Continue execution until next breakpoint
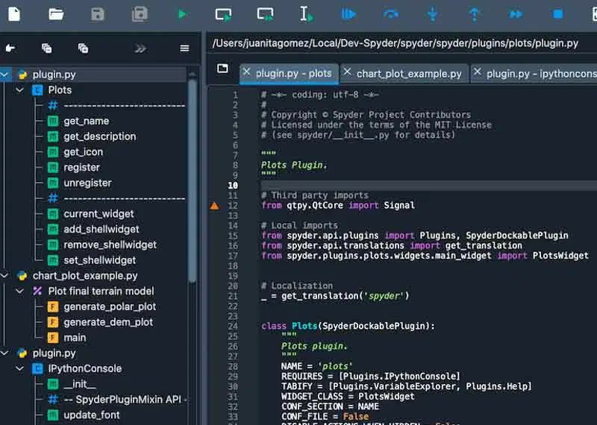Image resolution: width=597 pixels, height=425 pixels. [x=516, y=14]
